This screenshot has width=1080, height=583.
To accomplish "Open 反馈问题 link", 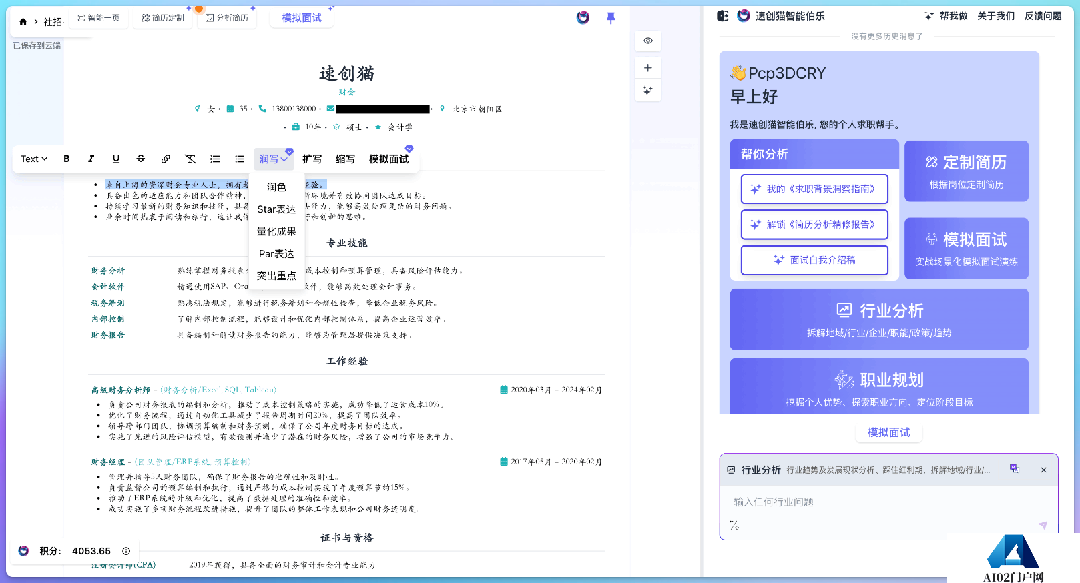I will (x=1043, y=16).
